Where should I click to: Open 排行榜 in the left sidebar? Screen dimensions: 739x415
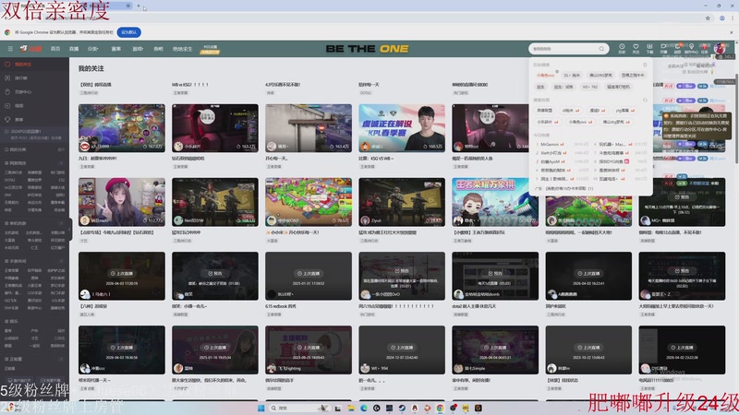coord(34,78)
